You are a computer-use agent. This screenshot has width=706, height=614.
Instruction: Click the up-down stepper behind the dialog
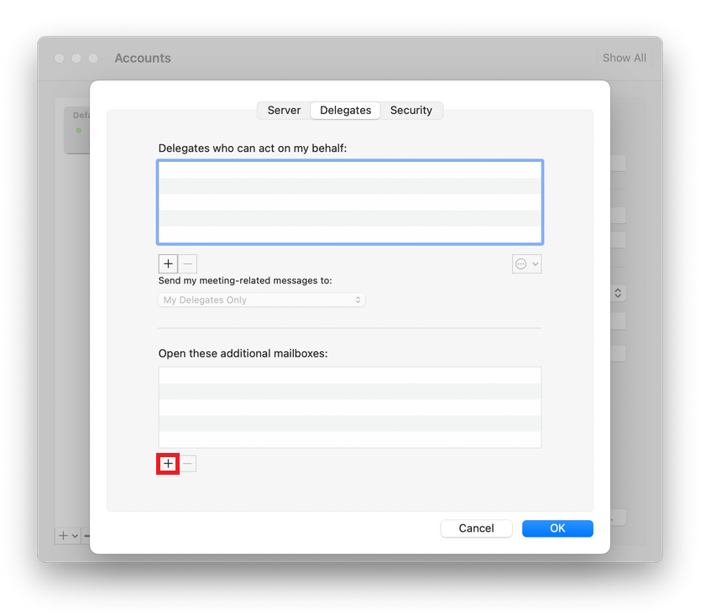pyautogui.click(x=618, y=293)
